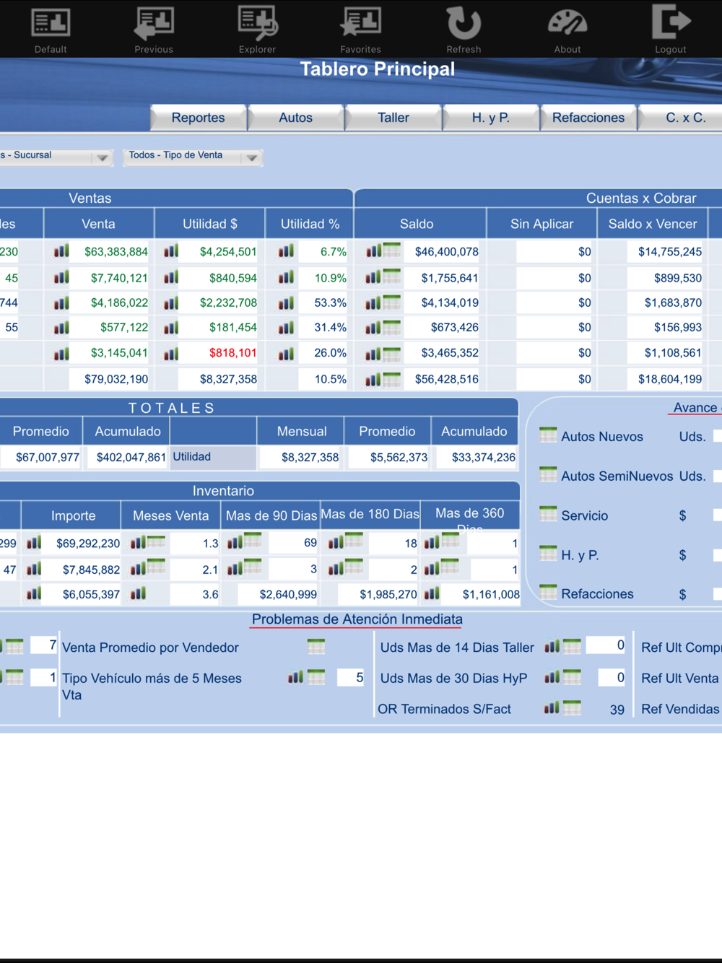Open table icon next to Servicio

549,514
